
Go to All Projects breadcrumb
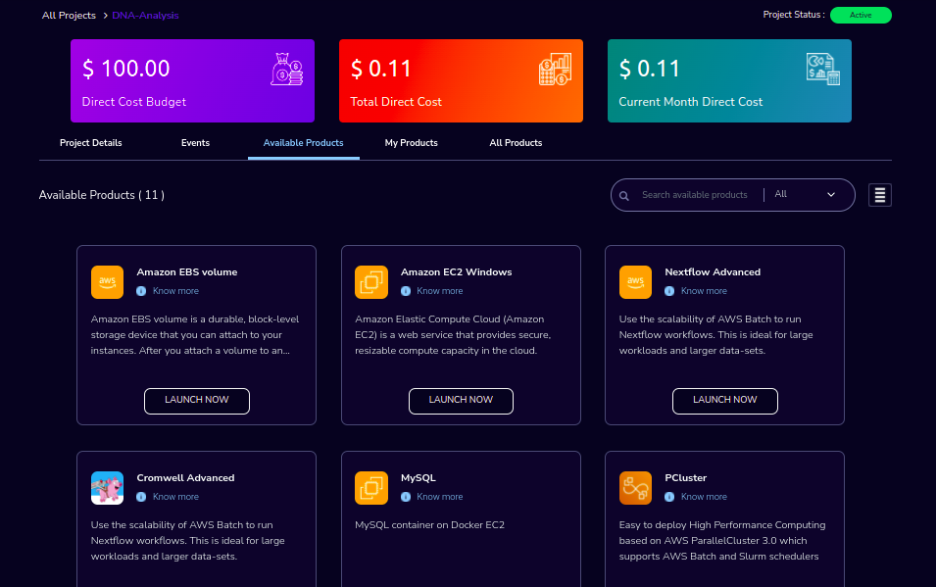pyautogui.click(x=69, y=16)
